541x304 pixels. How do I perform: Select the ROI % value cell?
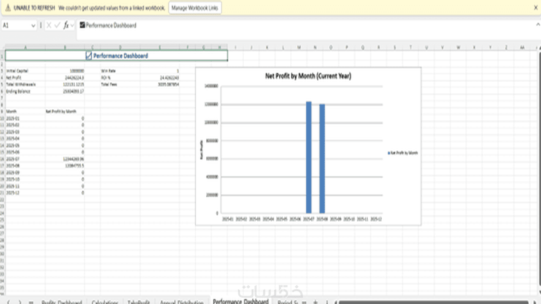[x=160, y=78]
